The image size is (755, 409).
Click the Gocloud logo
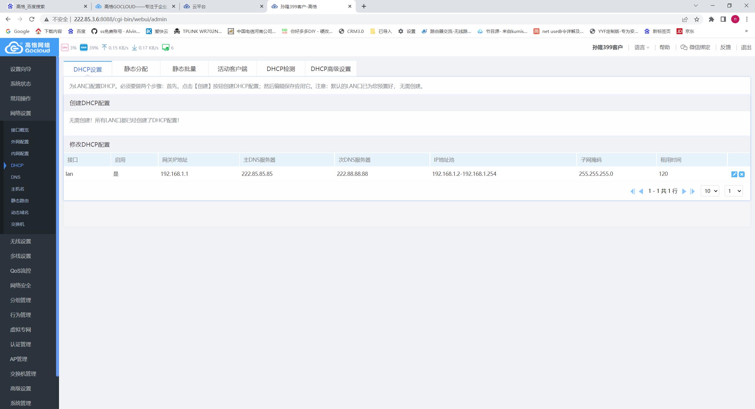tap(28, 47)
